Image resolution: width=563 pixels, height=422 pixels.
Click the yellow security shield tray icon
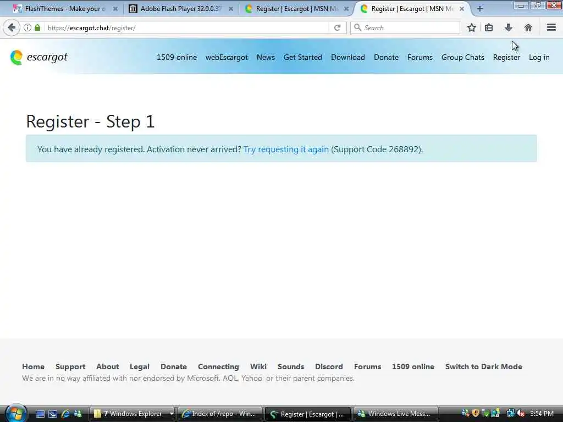[x=476, y=413]
